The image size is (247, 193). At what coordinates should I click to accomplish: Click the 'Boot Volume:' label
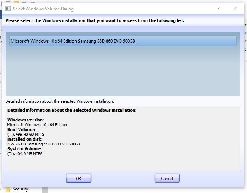coord(21,130)
